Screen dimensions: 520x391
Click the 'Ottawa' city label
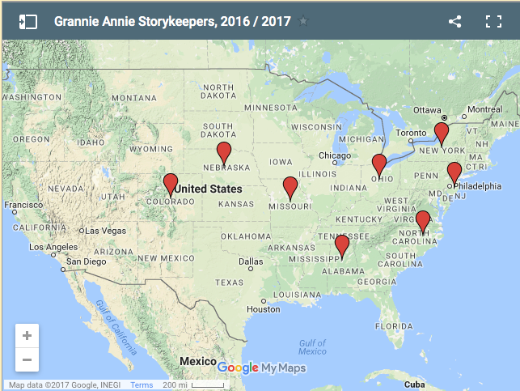(427, 110)
